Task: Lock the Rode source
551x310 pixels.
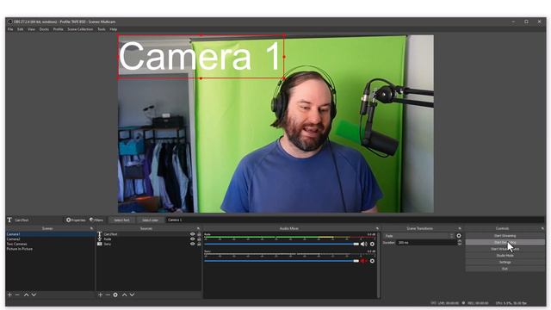Action: 199,239
